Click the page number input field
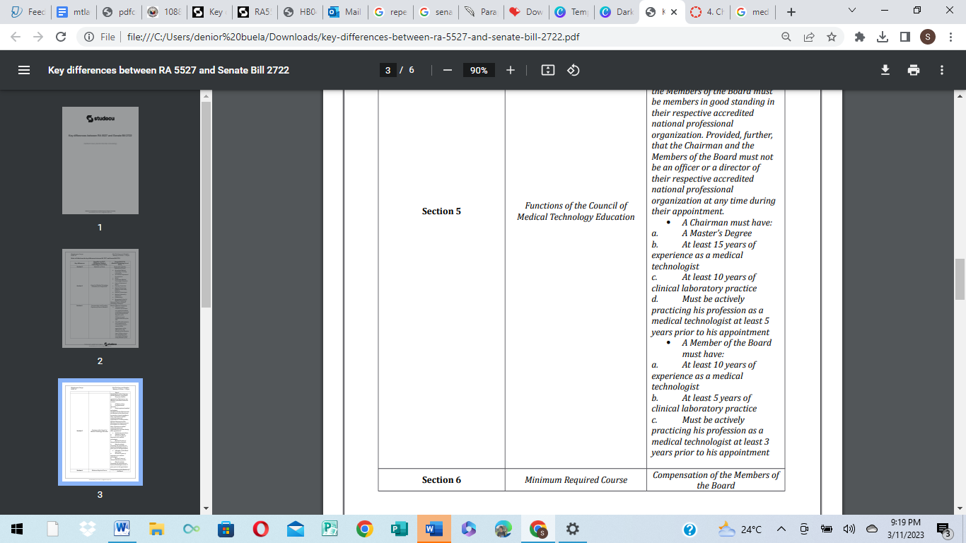The height and width of the screenshot is (543, 966). [x=388, y=70]
